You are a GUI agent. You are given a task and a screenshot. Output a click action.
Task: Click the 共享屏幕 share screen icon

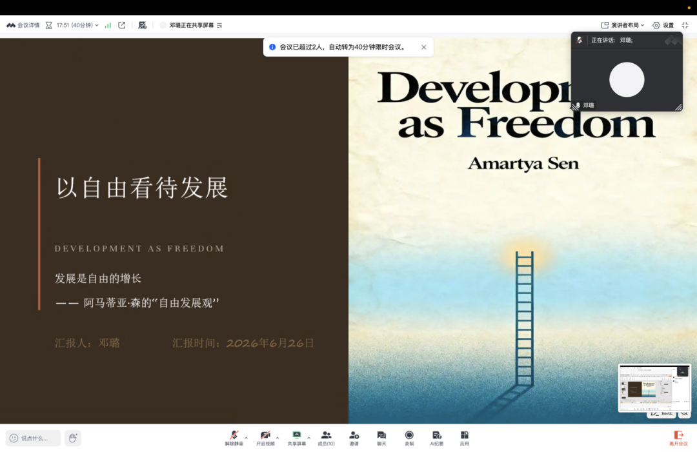(x=296, y=435)
